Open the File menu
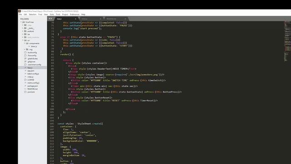This screenshot has height=164, width=291. [x=20, y=14]
